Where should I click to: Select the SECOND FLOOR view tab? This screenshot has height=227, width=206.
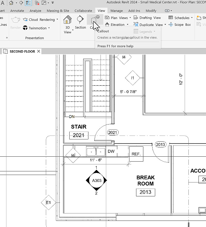pyautogui.click(x=22, y=51)
